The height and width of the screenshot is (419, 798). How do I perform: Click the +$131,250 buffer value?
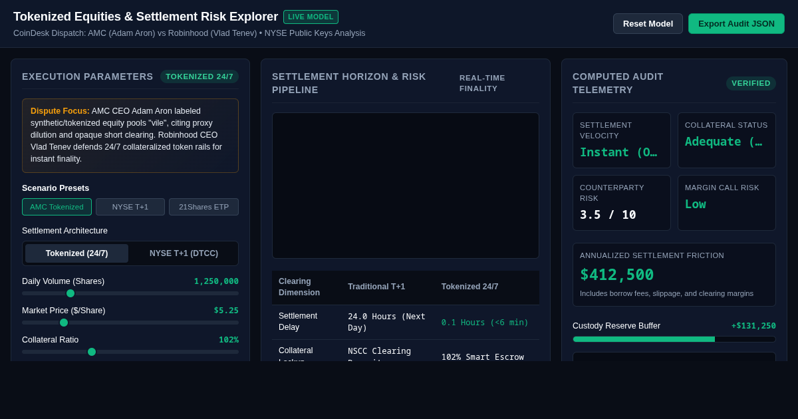coord(753,326)
